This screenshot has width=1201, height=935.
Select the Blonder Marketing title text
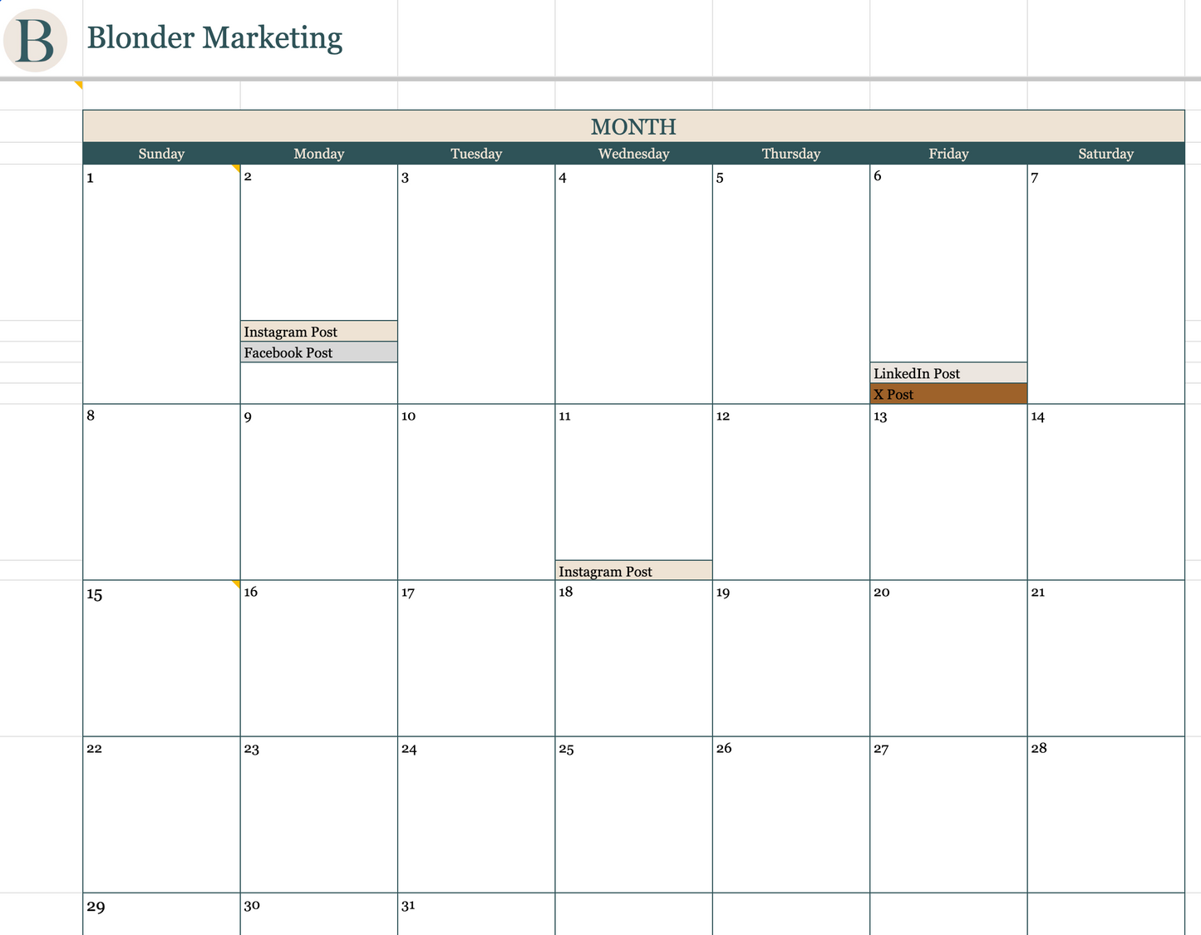(214, 38)
